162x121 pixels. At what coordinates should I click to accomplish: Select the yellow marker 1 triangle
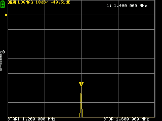81,84
